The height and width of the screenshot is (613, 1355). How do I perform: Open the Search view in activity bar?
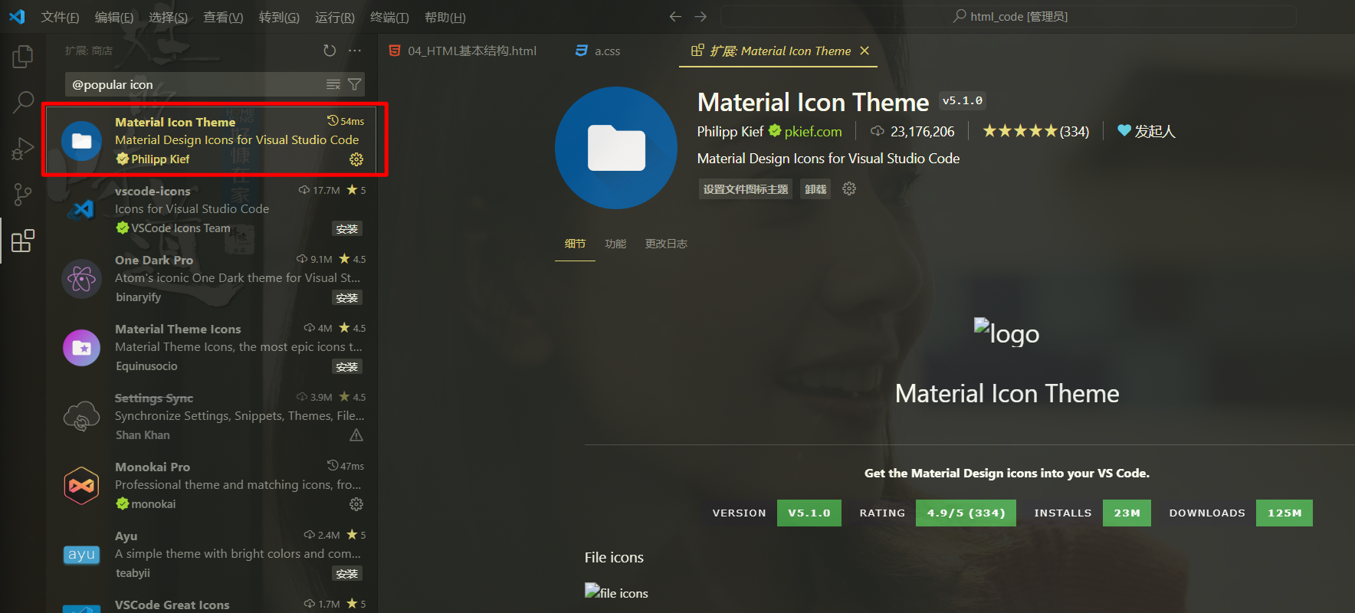(x=23, y=102)
